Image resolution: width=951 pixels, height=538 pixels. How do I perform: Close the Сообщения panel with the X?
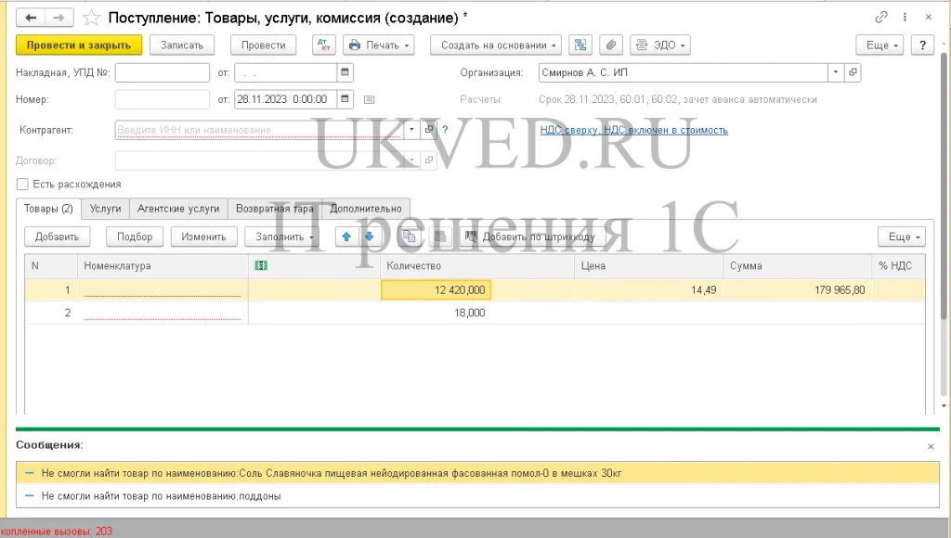931,446
